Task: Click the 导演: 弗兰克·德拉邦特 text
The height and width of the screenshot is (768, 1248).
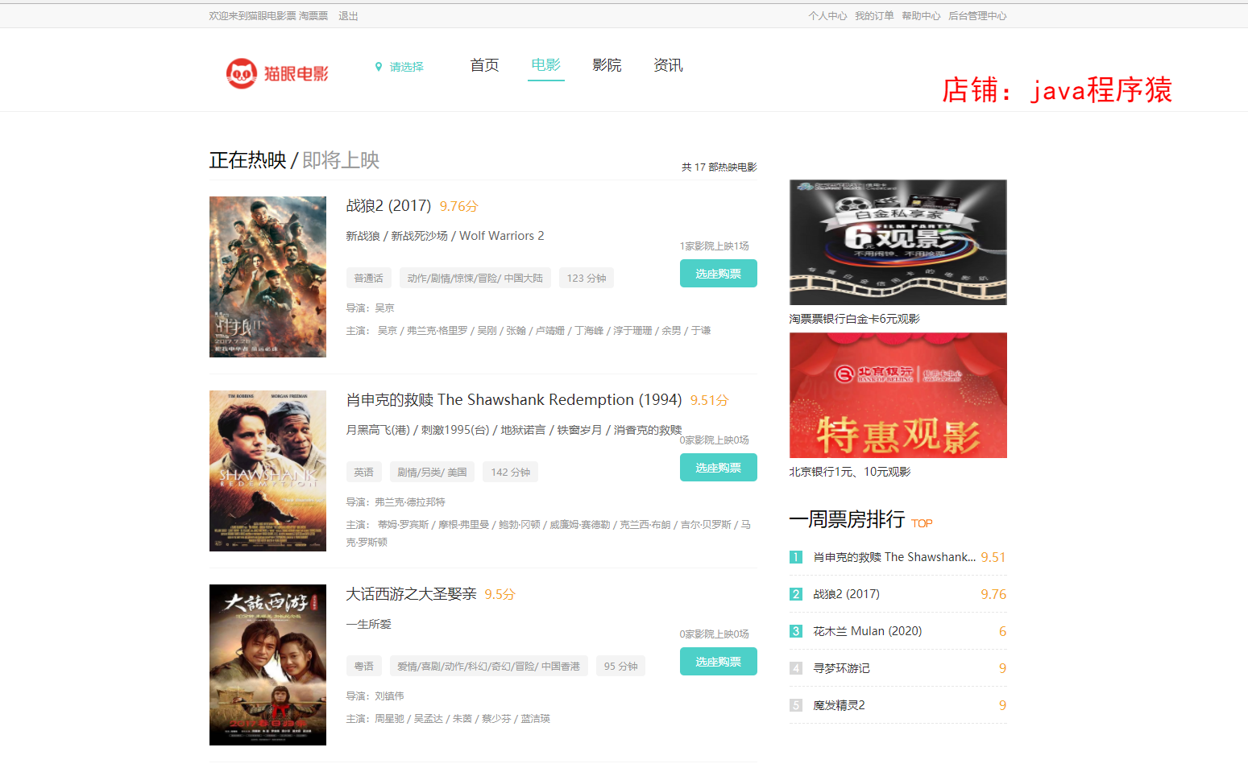Action: (396, 502)
